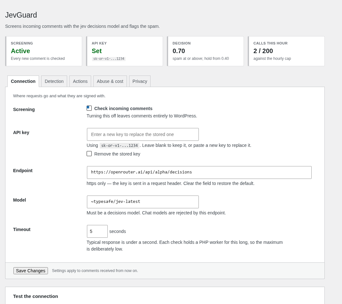Viewport: 342px width, 304px height.
Task: Click the 'API key' row label
Action: pos(21,132)
